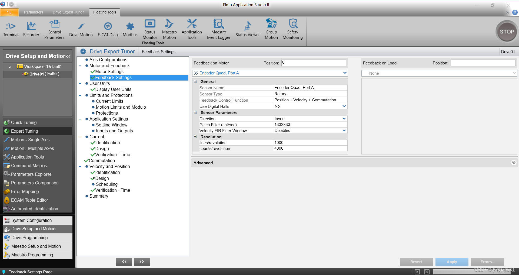This screenshot has width=519, height=275.
Task: Collapse Motor and Feedback tree node
Action: [x=80, y=66]
